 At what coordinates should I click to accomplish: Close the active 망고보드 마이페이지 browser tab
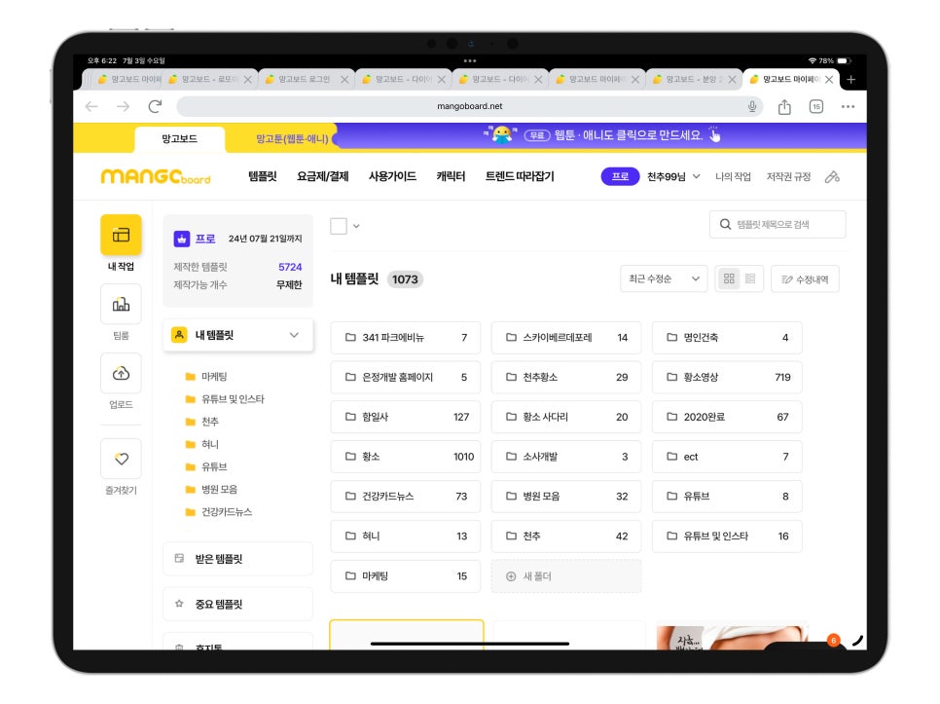[x=829, y=79]
